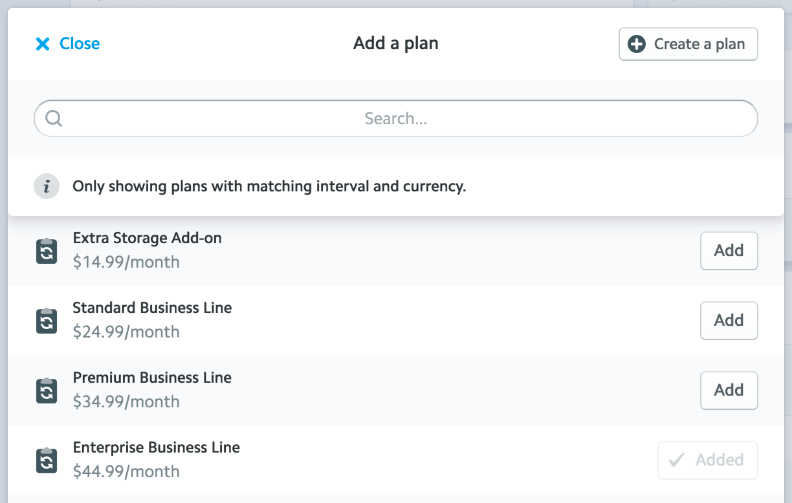This screenshot has width=792, height=503.
Task: Add the Standard Business Line plan
Action: 729,321
